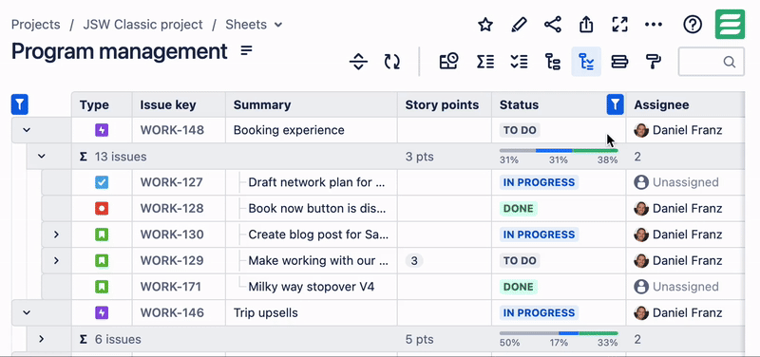The height and width of the screenshot is (357, 760).
Task: Open issue WORK-171 link
Action: pos(171,287)
